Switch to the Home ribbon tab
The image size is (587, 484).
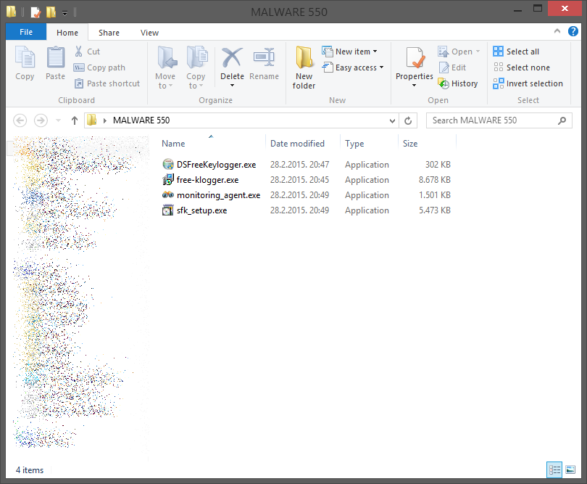tap(67, 33)
